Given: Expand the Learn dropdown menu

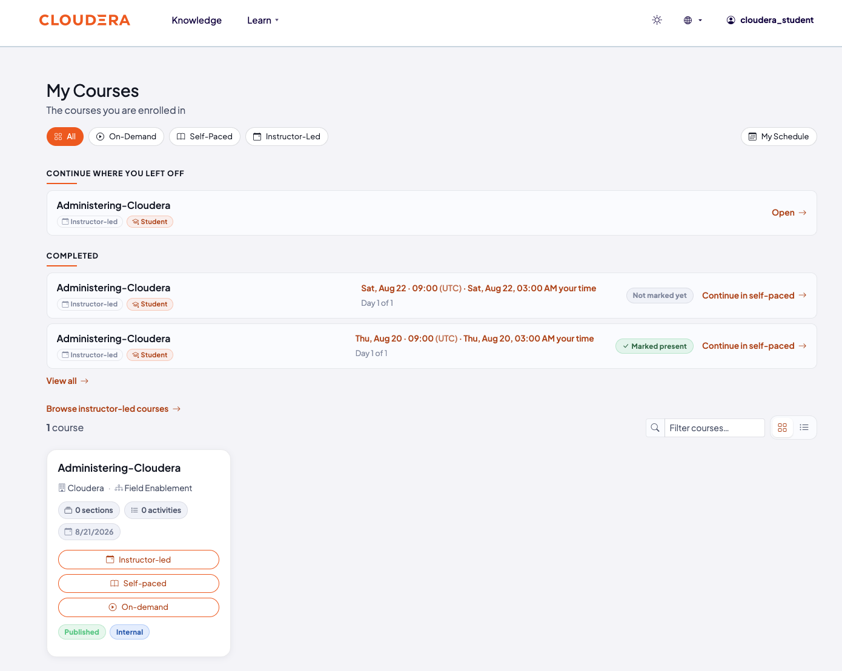Looking at the screenshot, I should (x=263, y=20).
